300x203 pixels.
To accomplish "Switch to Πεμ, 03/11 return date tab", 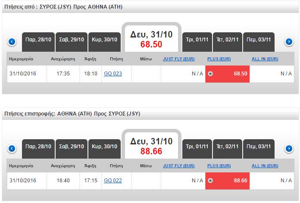I will [259, 147].
